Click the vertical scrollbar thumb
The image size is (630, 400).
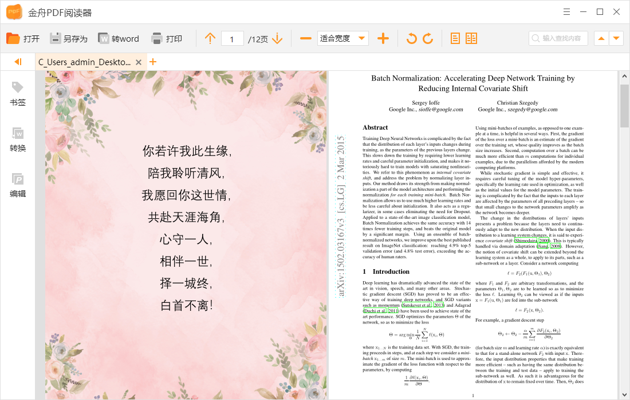(x=624, y=106)
